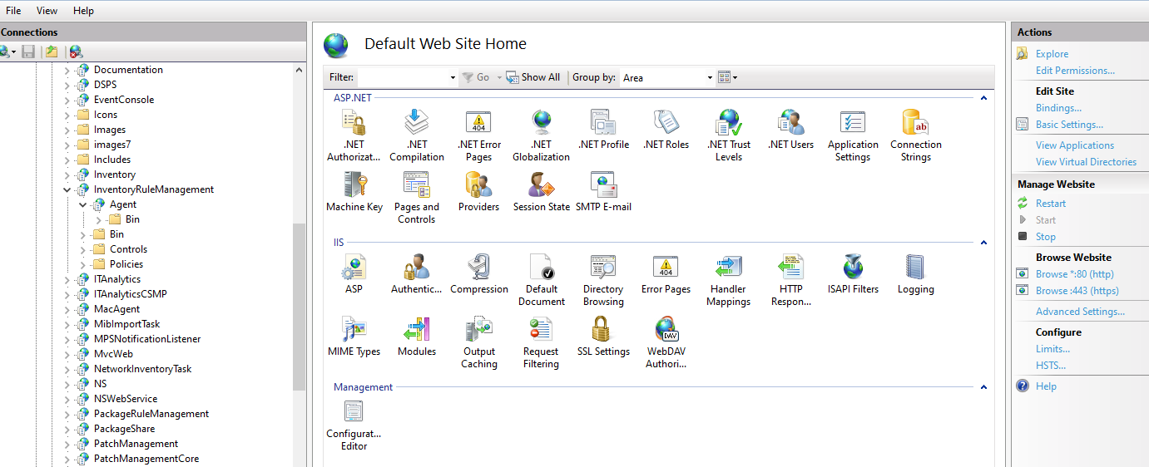Open Advanced Settings link
The width and height of the screenshot is (1149, 467).
click(1080, 312)
